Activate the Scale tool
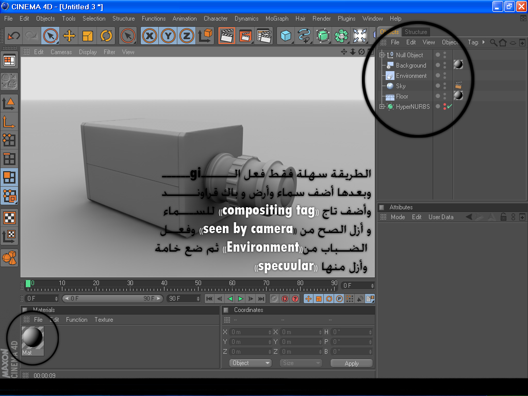The width and height of the screenshot is (528, 396). tap(88, 36)
